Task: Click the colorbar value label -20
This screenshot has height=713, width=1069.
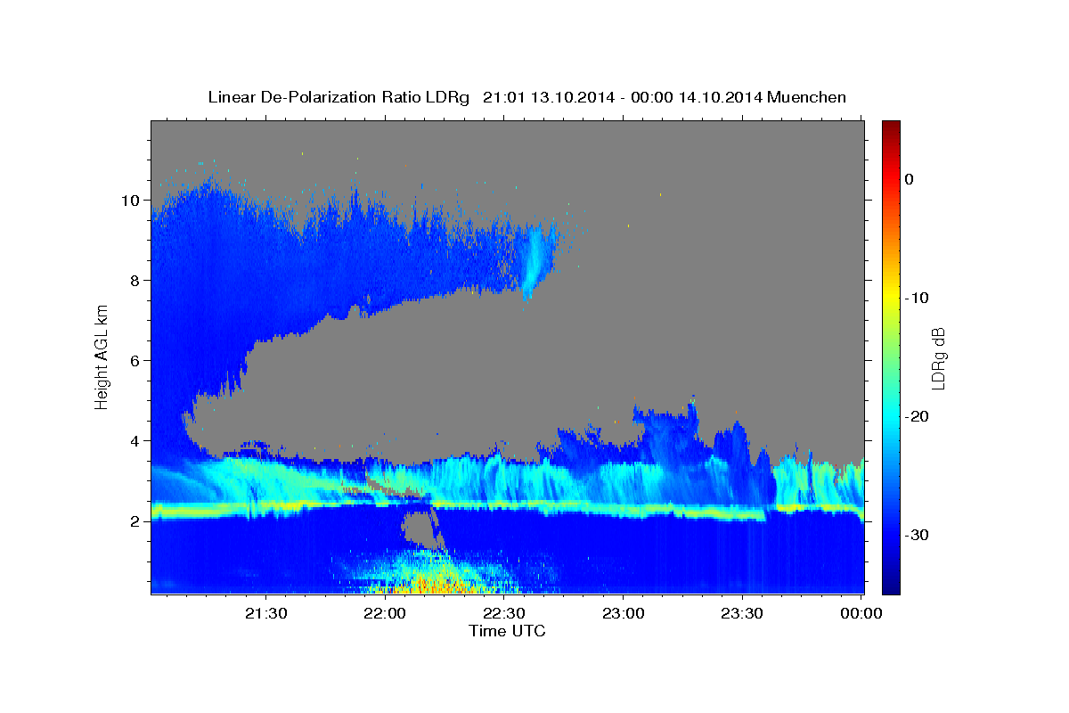Action: pyautogui.click(x=918, y=416)
